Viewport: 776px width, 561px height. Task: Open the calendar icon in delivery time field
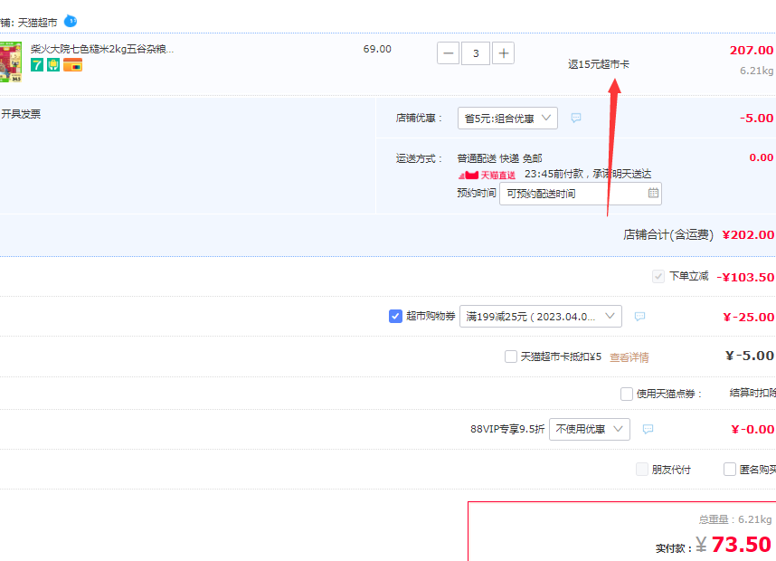(653, 193)
